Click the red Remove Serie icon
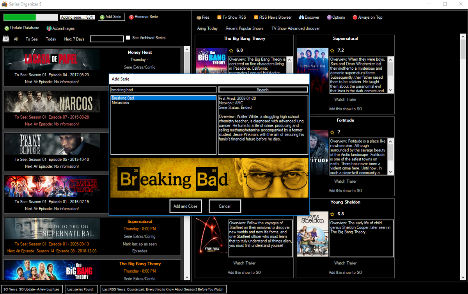Image resolution: width=468 pixels, height=294 pixels. (x=131, y=17)
